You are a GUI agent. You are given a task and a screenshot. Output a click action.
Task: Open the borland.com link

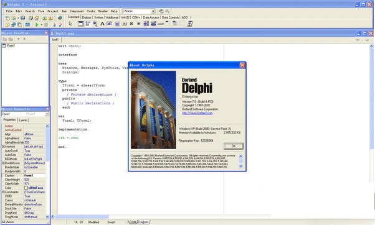[x=197, y=113]
